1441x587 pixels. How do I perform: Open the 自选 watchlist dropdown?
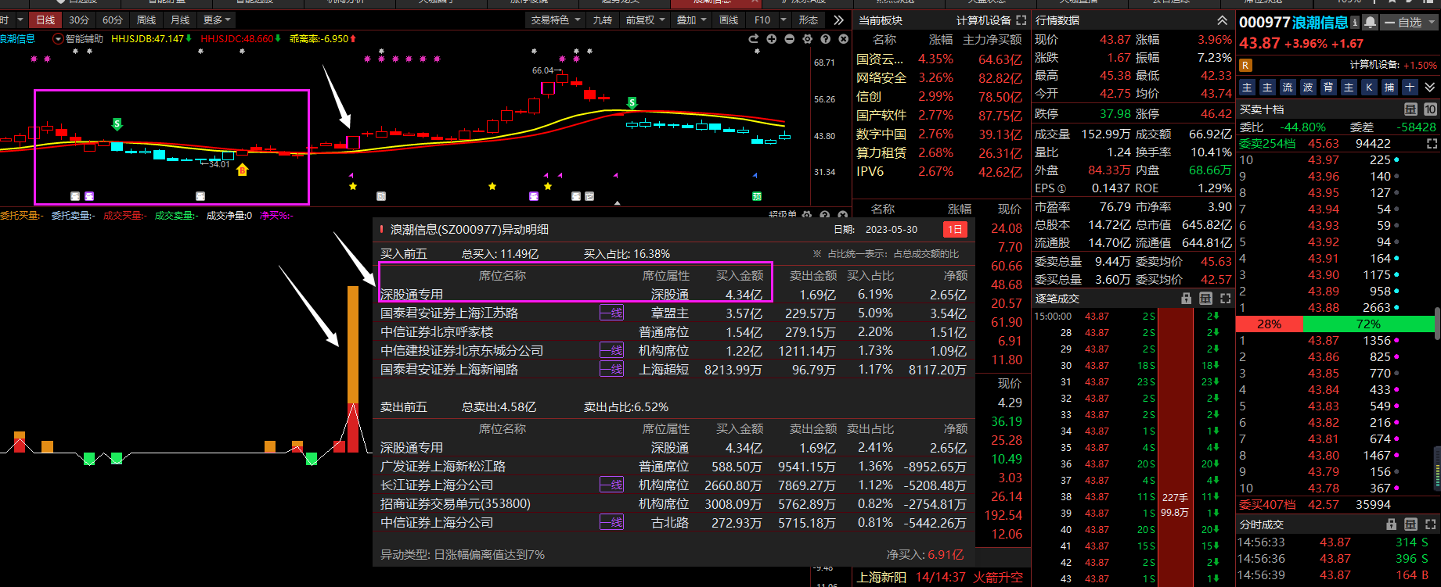coord(1409,23)
